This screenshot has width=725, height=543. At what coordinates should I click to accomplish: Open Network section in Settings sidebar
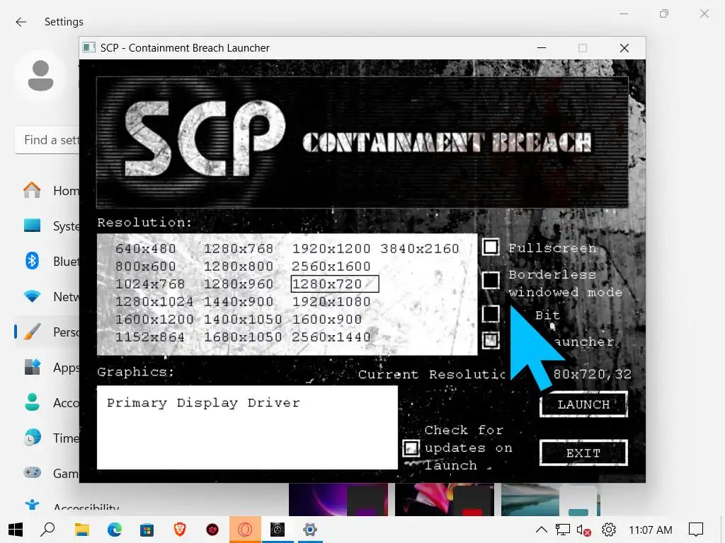[x=50, y=296]
